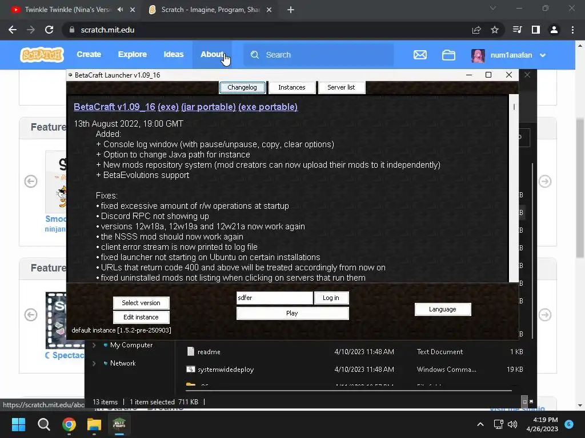
Task: Click File Explorer horizontal scrollbar
Action: (348, 391)
